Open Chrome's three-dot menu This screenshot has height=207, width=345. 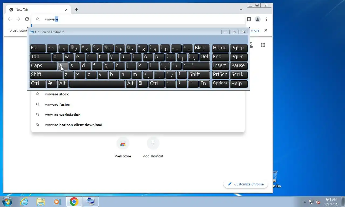point(266,19)
